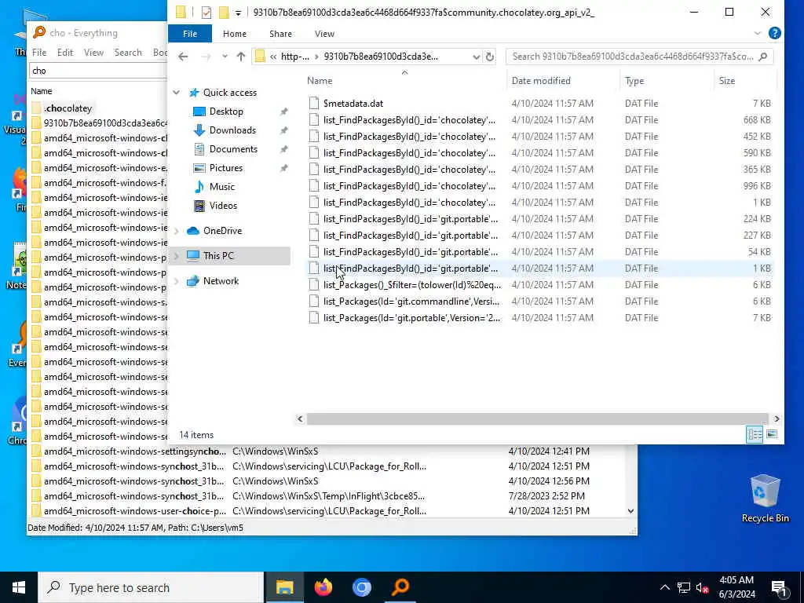Open Firefox from taskbar

point(323,587)
